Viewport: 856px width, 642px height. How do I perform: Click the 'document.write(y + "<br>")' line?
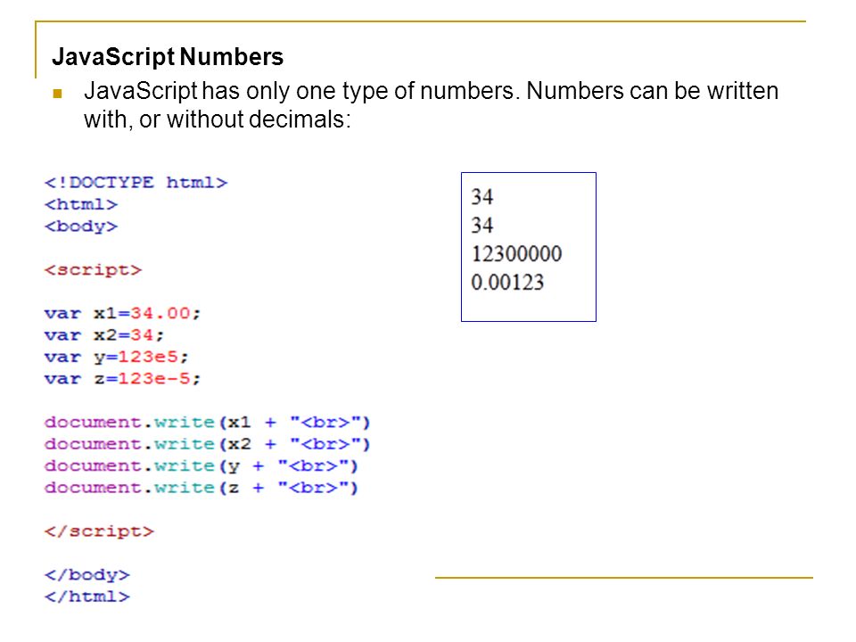[202, 466]
